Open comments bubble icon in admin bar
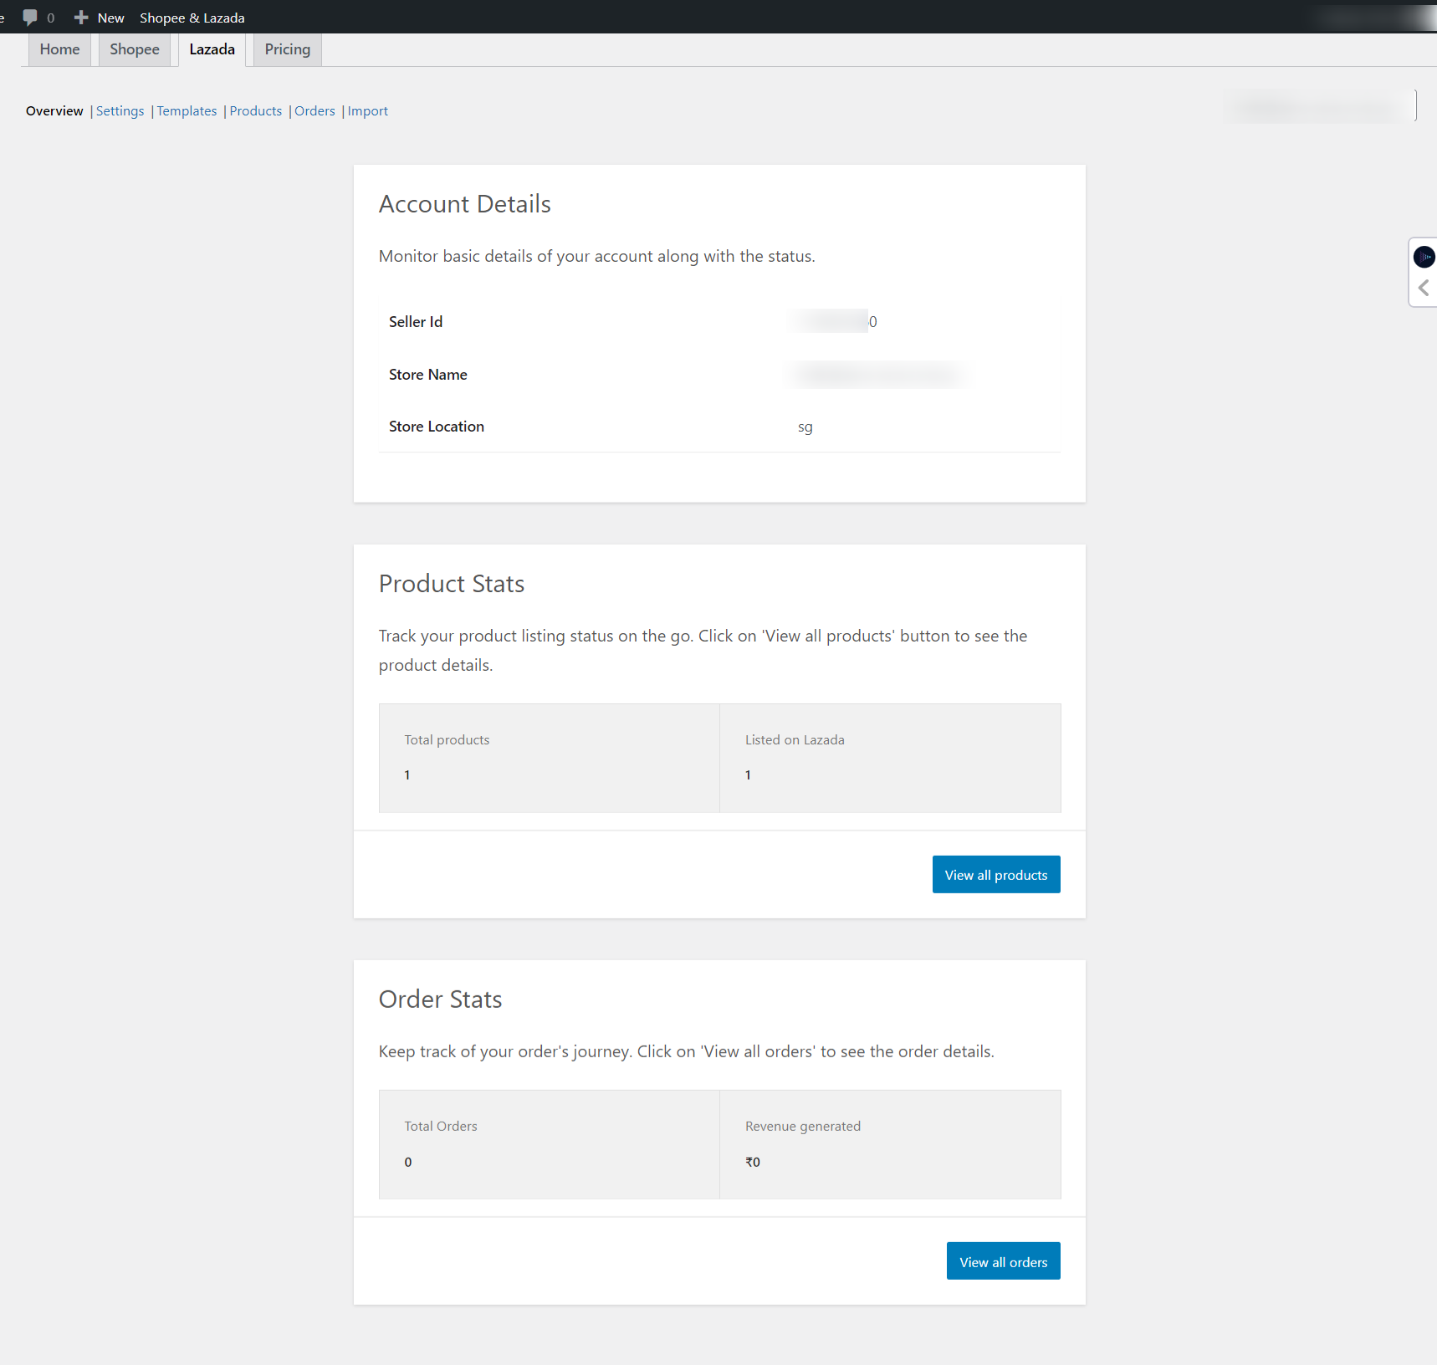The image size is (1437, 1365). (30, 18)
